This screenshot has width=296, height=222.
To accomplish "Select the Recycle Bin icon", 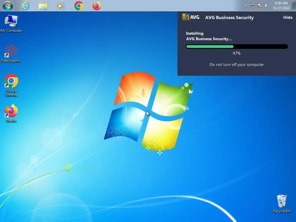I will point(282,204).
